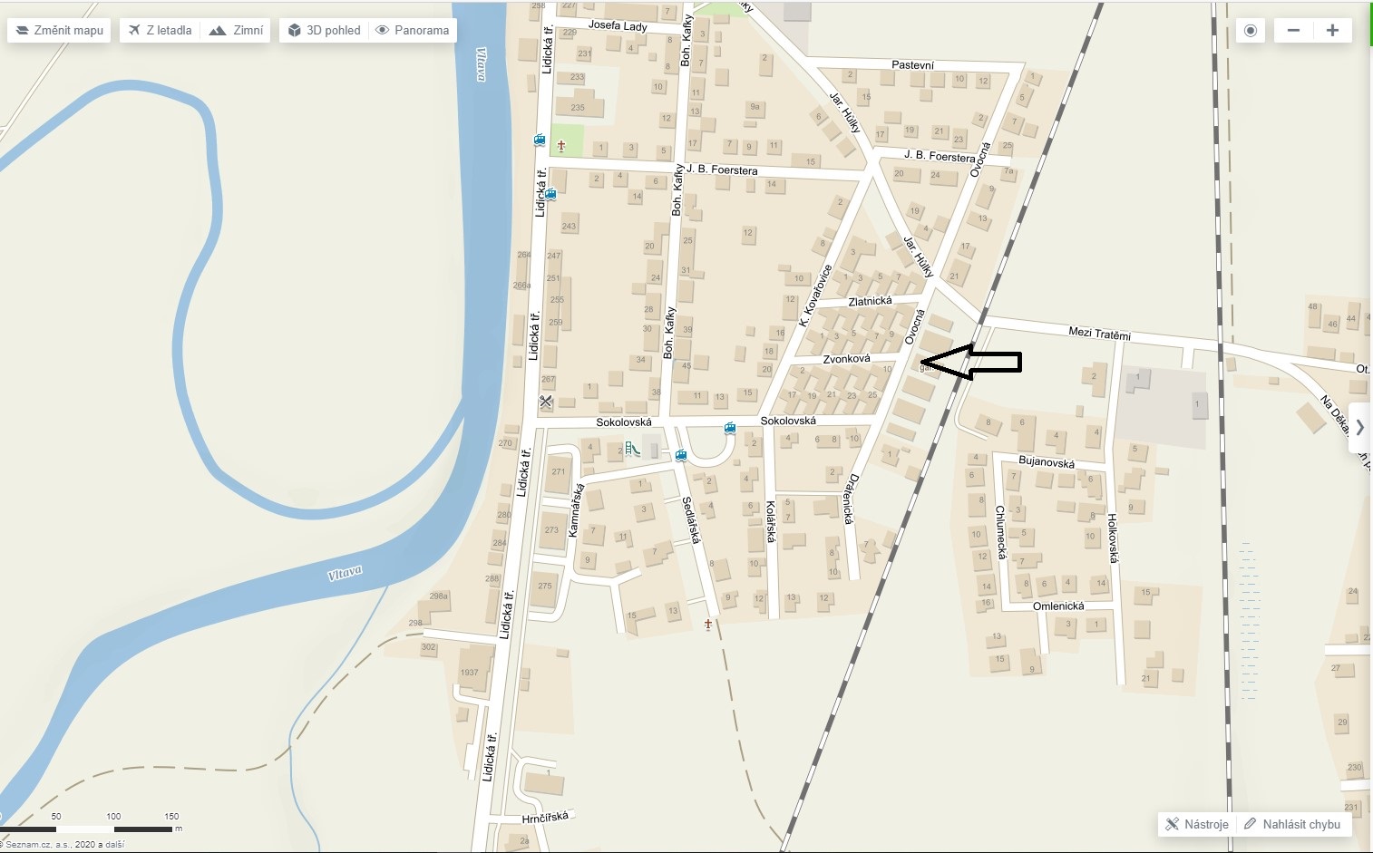Click the tram stop icon near J. B. Foerstera

click(x=550, y=193)
